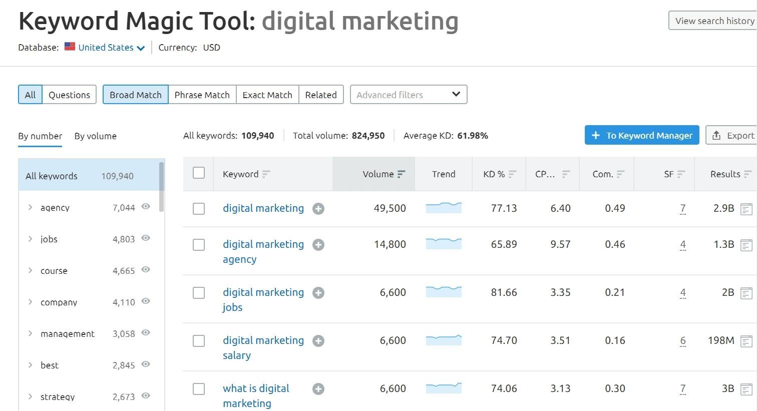Add 'digital marketing salary' via plus icon

318,341
